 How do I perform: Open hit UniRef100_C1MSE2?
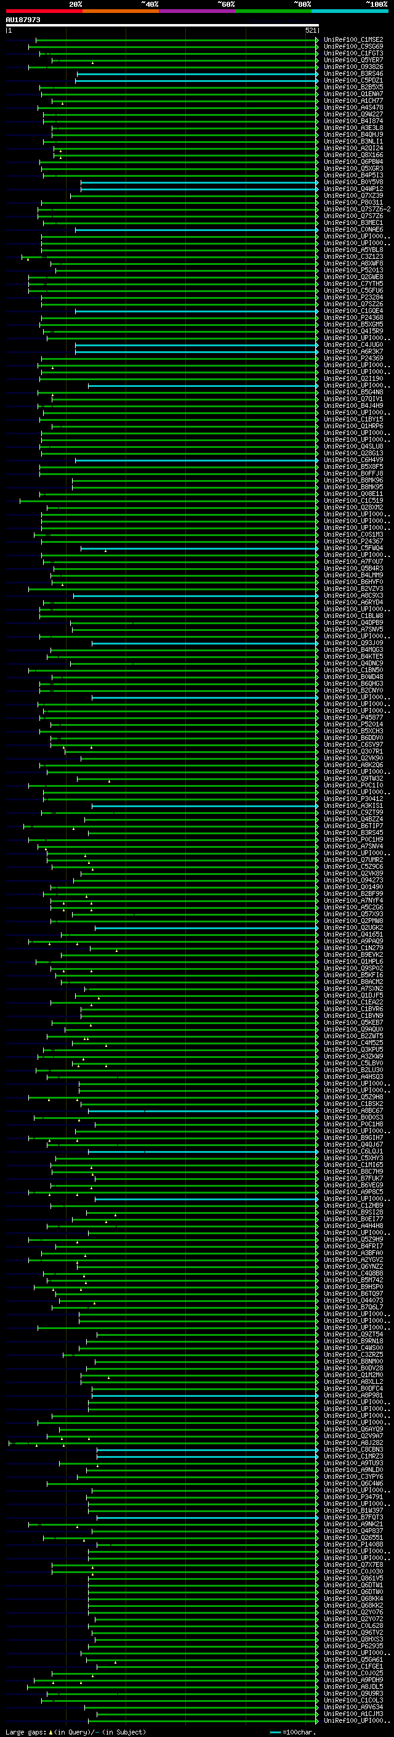pyautogui.click(x=353, y=40)
